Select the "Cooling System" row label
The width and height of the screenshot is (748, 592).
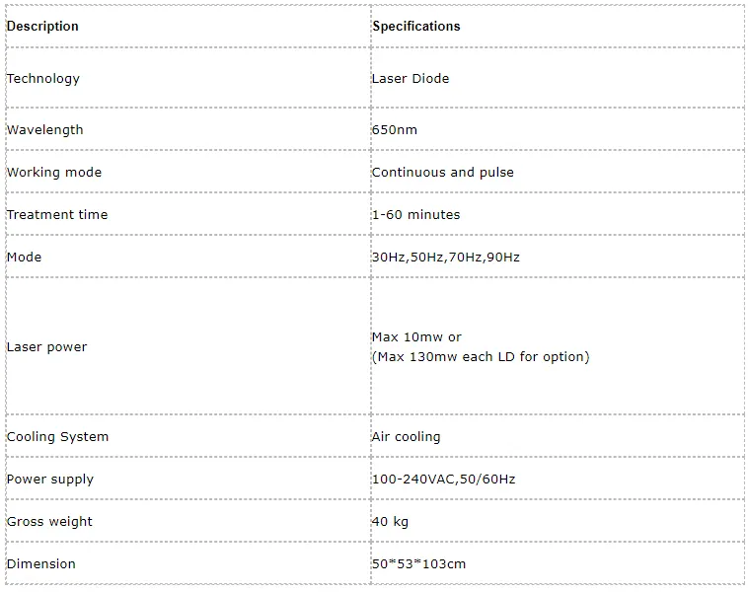(57, 437)
